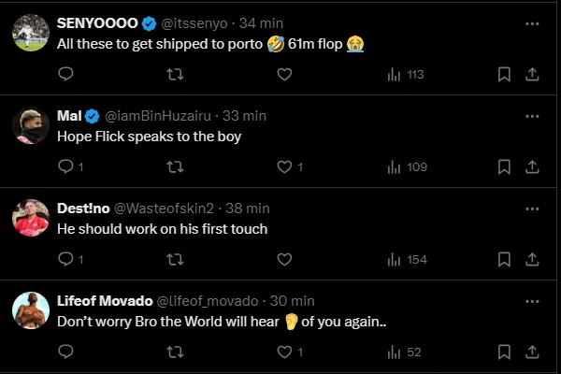Screen dimensions: 561x374
Task: Like Lifeof Movado's tweet
Action: click(284, 352)
